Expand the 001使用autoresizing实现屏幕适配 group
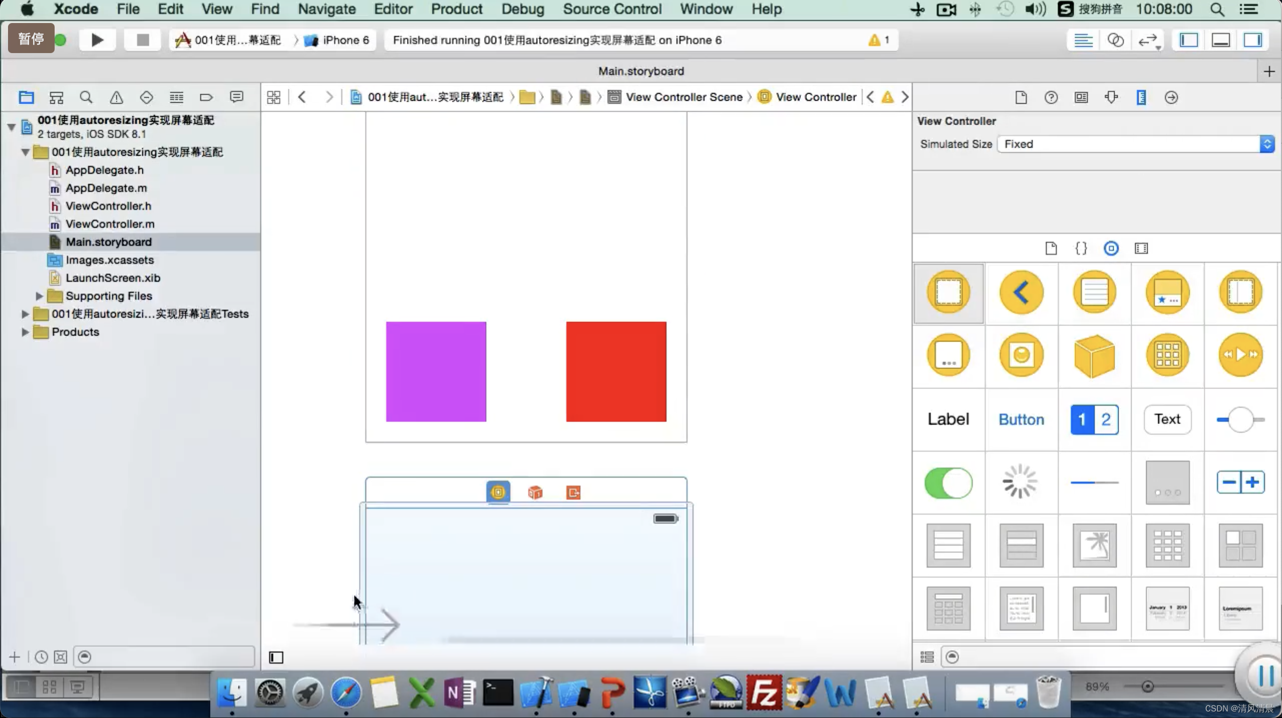 [24, 151]
